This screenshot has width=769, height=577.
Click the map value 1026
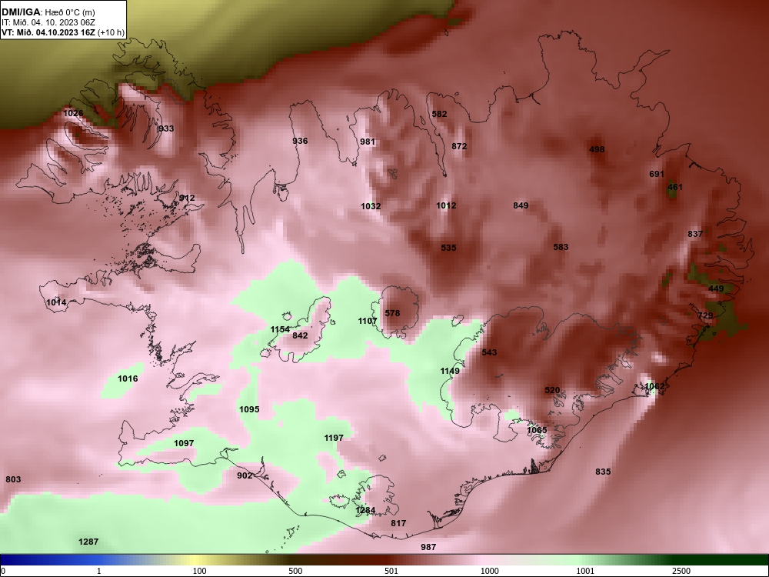tap(73, 113)
